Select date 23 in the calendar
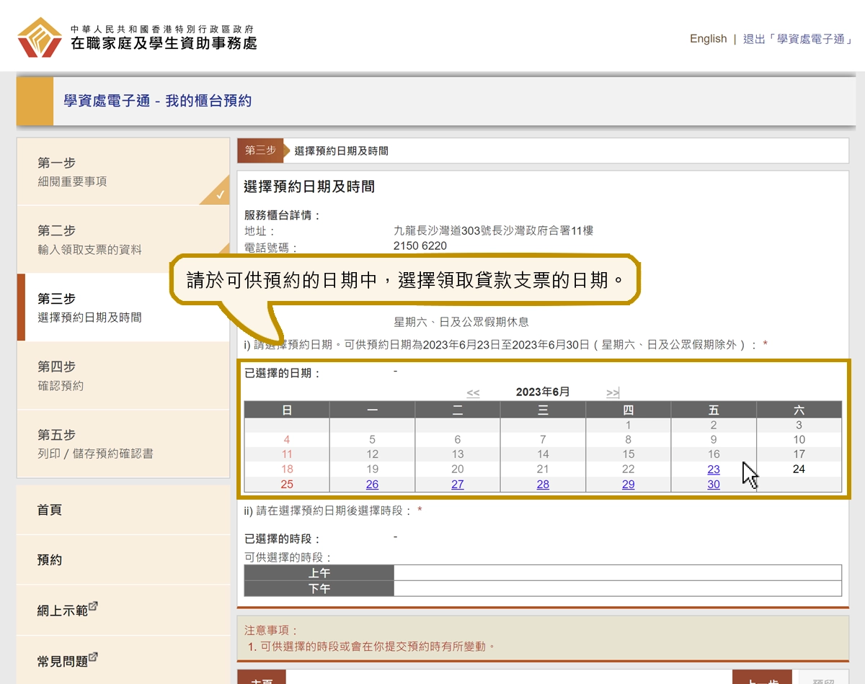The height and width of the screenshot is (684, 865). tap(713, 469)
